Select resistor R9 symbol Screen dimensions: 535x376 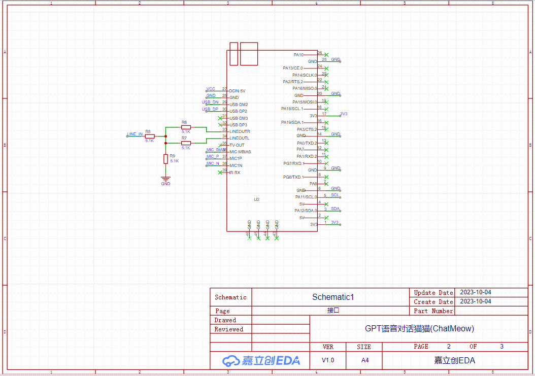pos(165,159)
